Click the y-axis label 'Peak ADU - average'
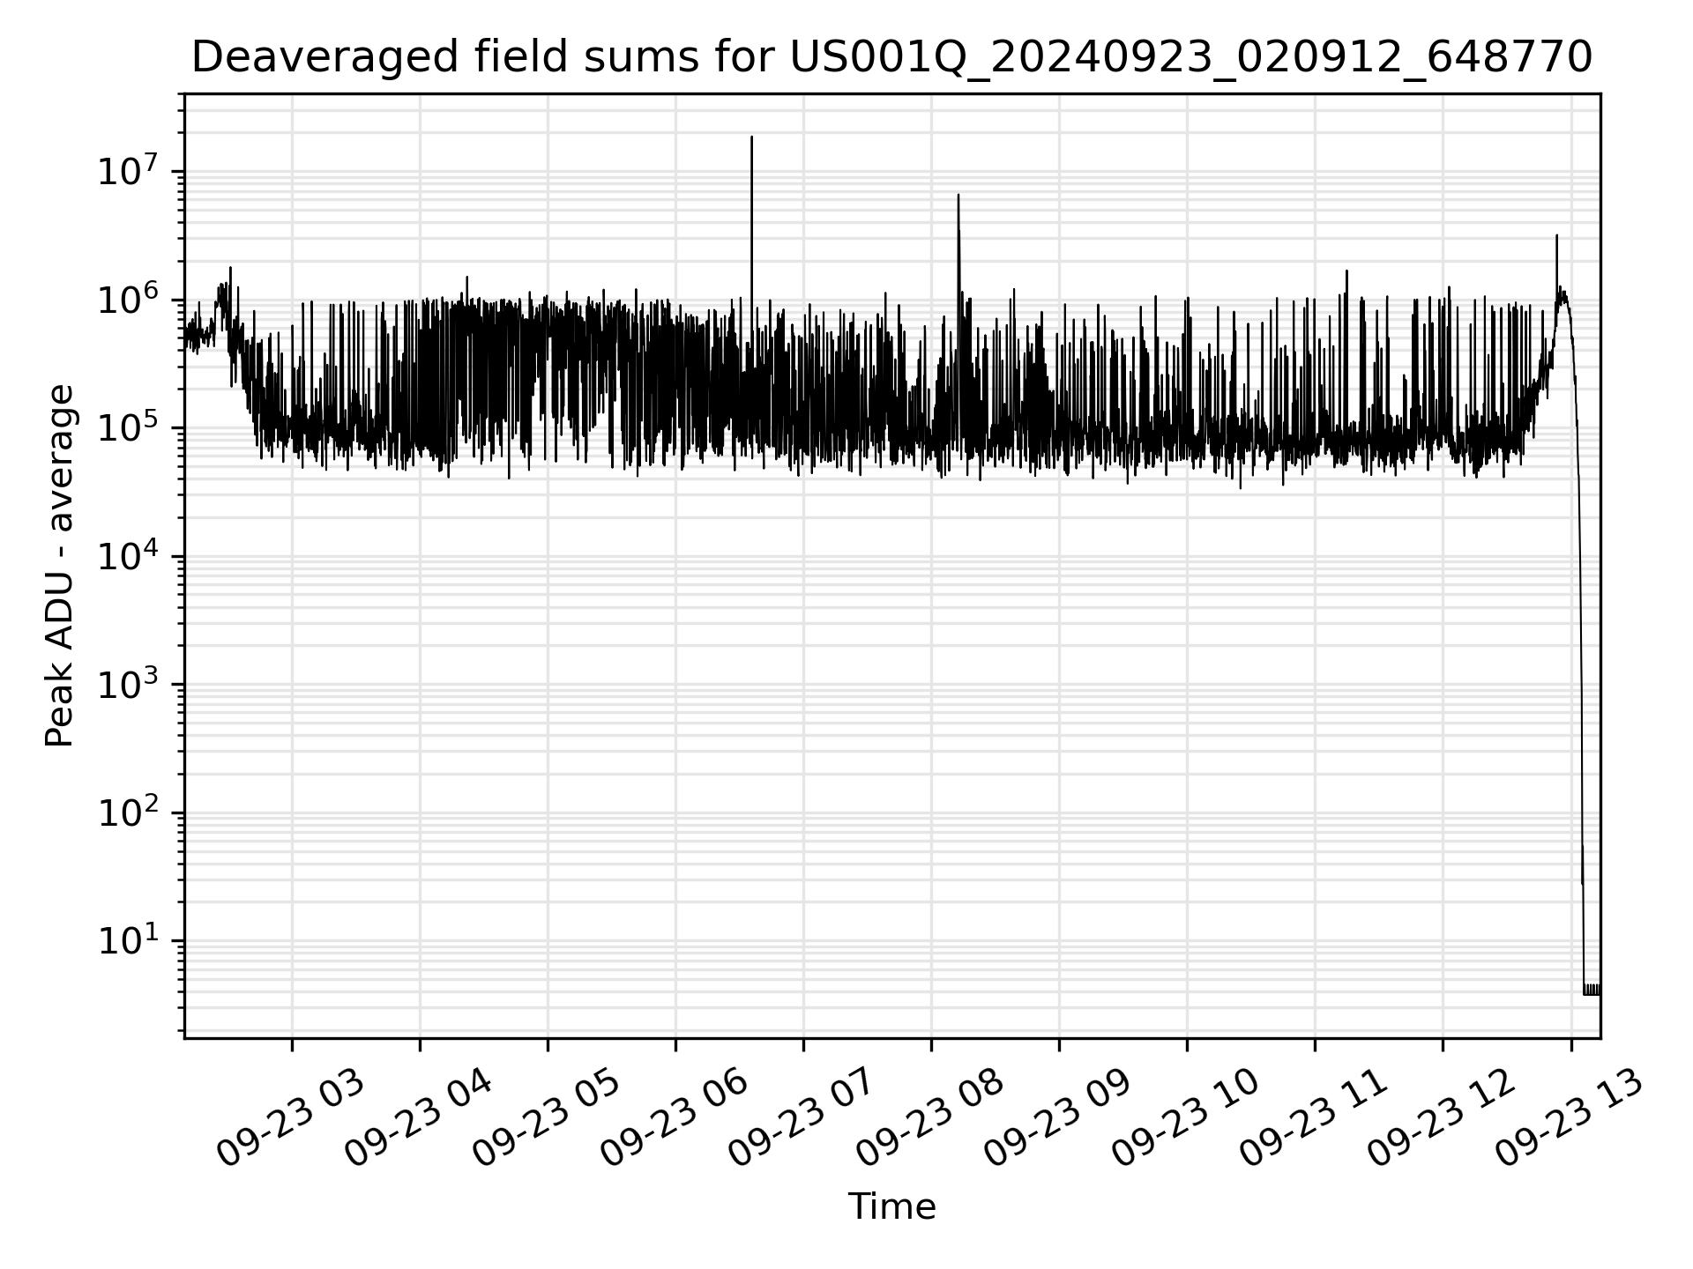 (59, 566)
